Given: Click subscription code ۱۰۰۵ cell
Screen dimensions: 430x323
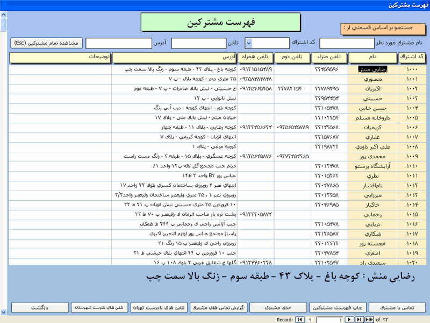Looking at the screenshot, I should pos(412,118).
